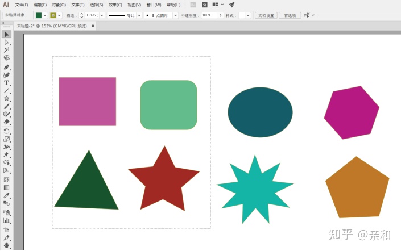Image resolution: width=401 pixels, height=251 pixels.
Task: Open the arrange documents layout icon
Action: pyautogui.click(x=216, y=5)
